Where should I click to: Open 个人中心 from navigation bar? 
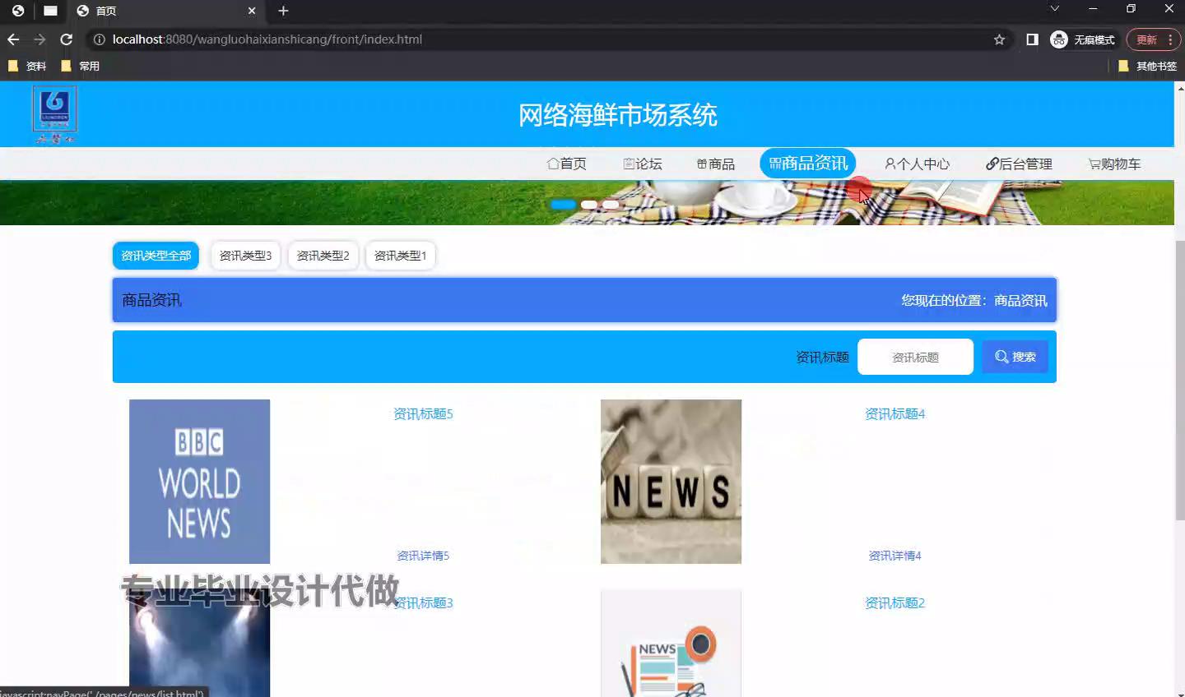coord(917,164)
